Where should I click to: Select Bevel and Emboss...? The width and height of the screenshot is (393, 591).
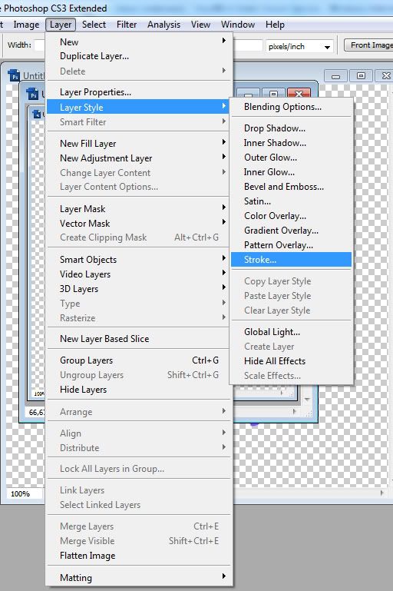pyautogui.click(x=291, y=187)
